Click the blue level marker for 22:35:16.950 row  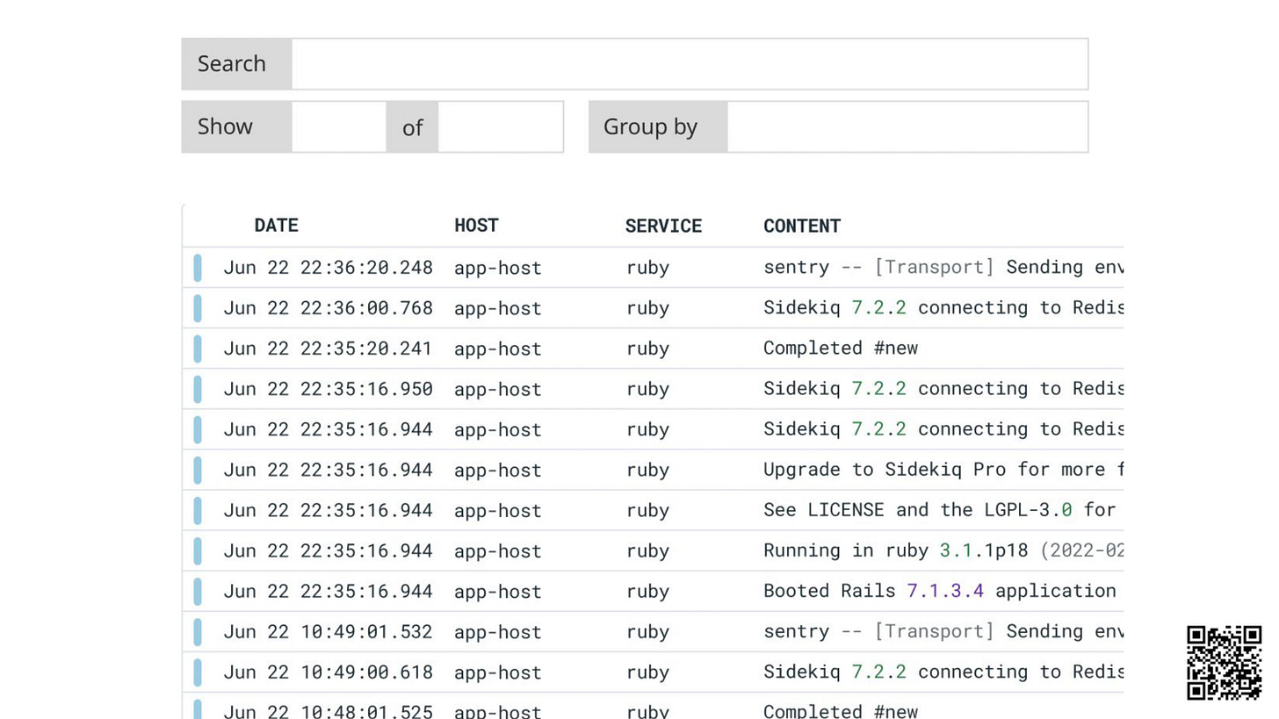(198, 389)
